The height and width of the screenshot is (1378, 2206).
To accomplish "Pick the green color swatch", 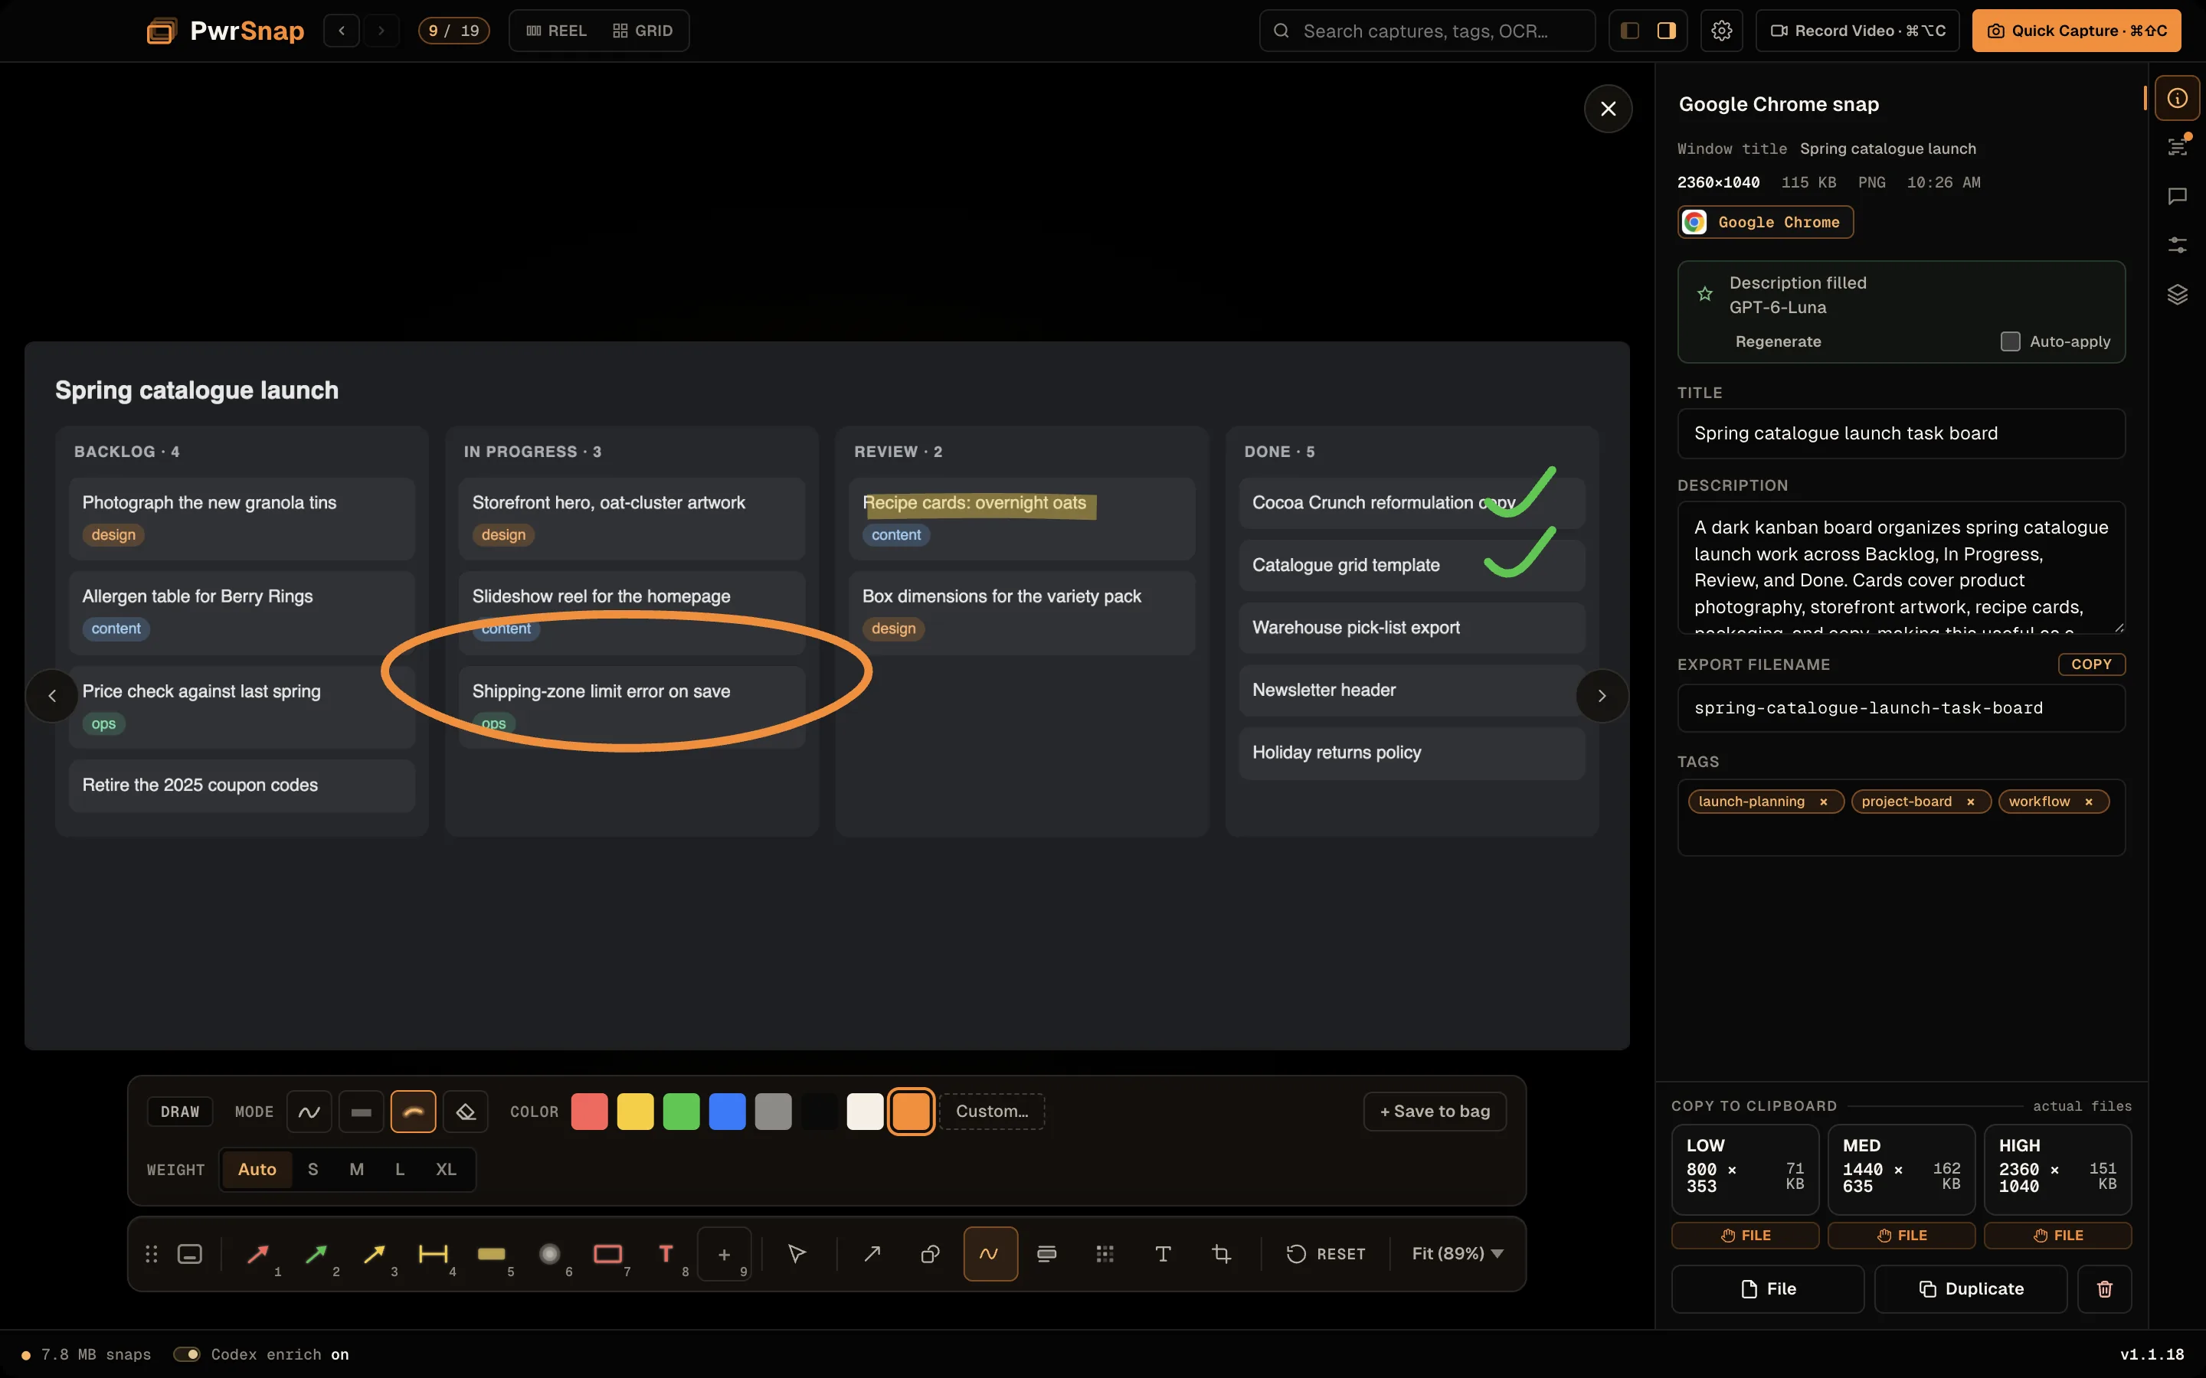I will click(x=681, y=1112).
